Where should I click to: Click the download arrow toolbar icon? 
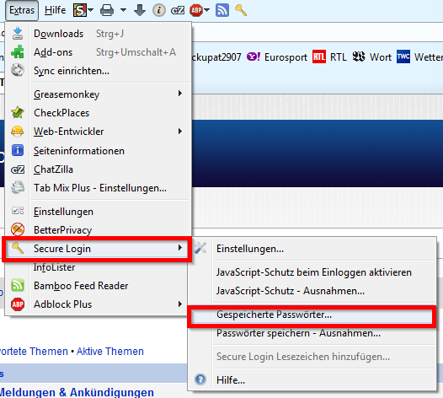click(140, 10)
